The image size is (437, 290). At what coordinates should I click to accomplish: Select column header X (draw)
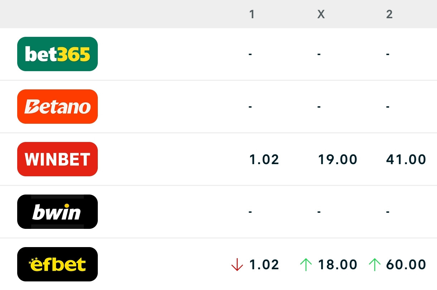(x=321, y=14)
